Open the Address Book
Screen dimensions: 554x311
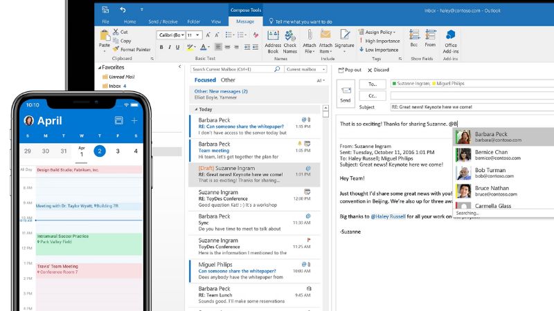273,41
